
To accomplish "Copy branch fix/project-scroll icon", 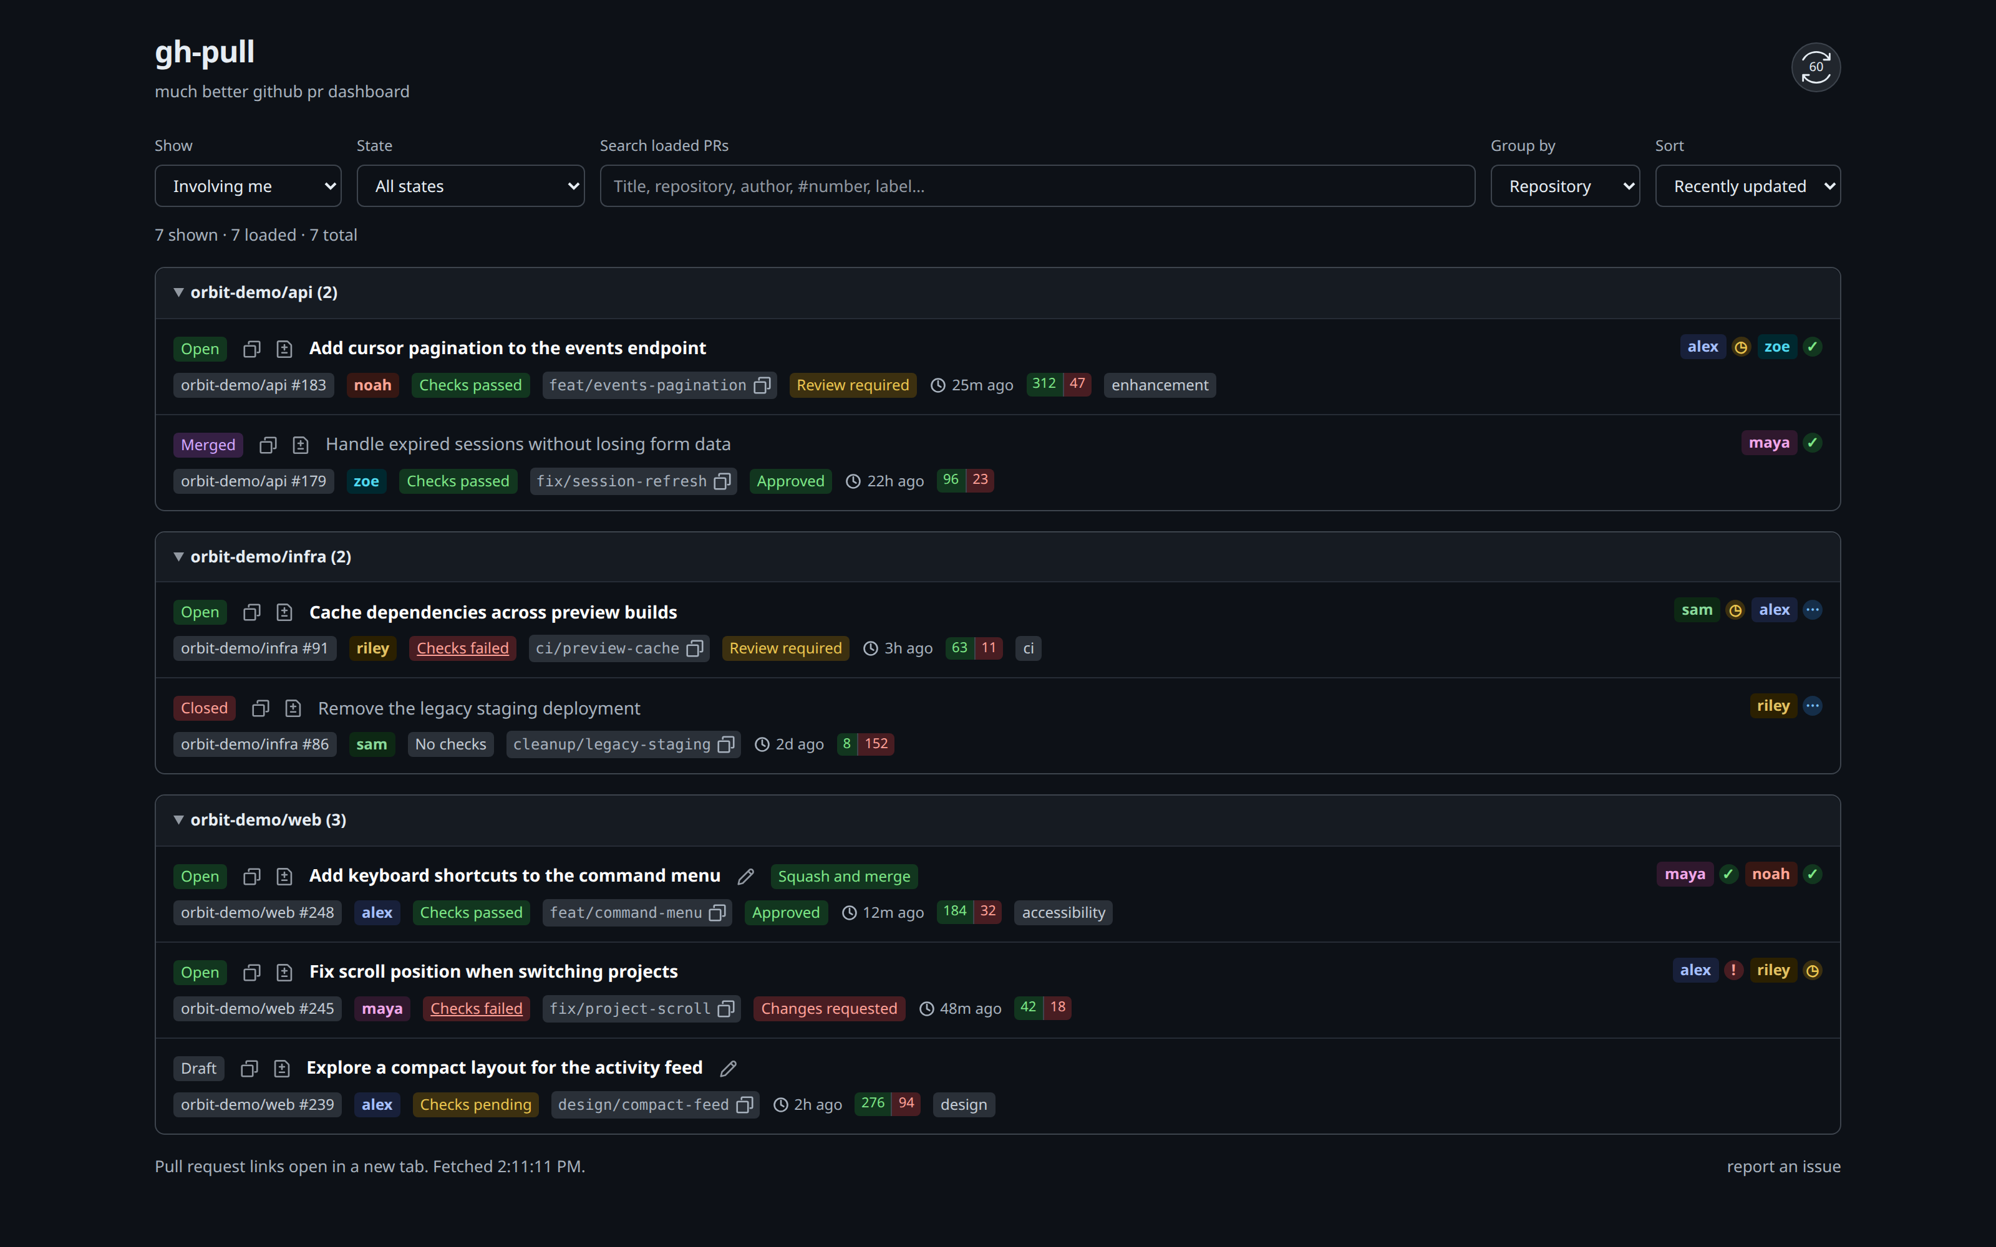I will click(726, 1009).
